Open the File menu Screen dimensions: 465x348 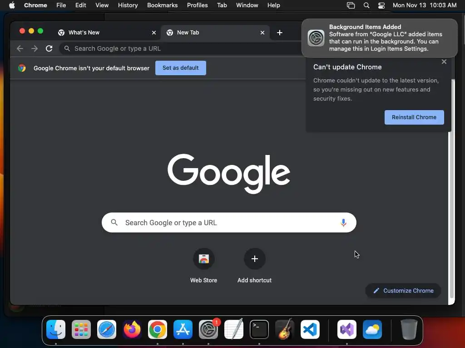(61, 5)
